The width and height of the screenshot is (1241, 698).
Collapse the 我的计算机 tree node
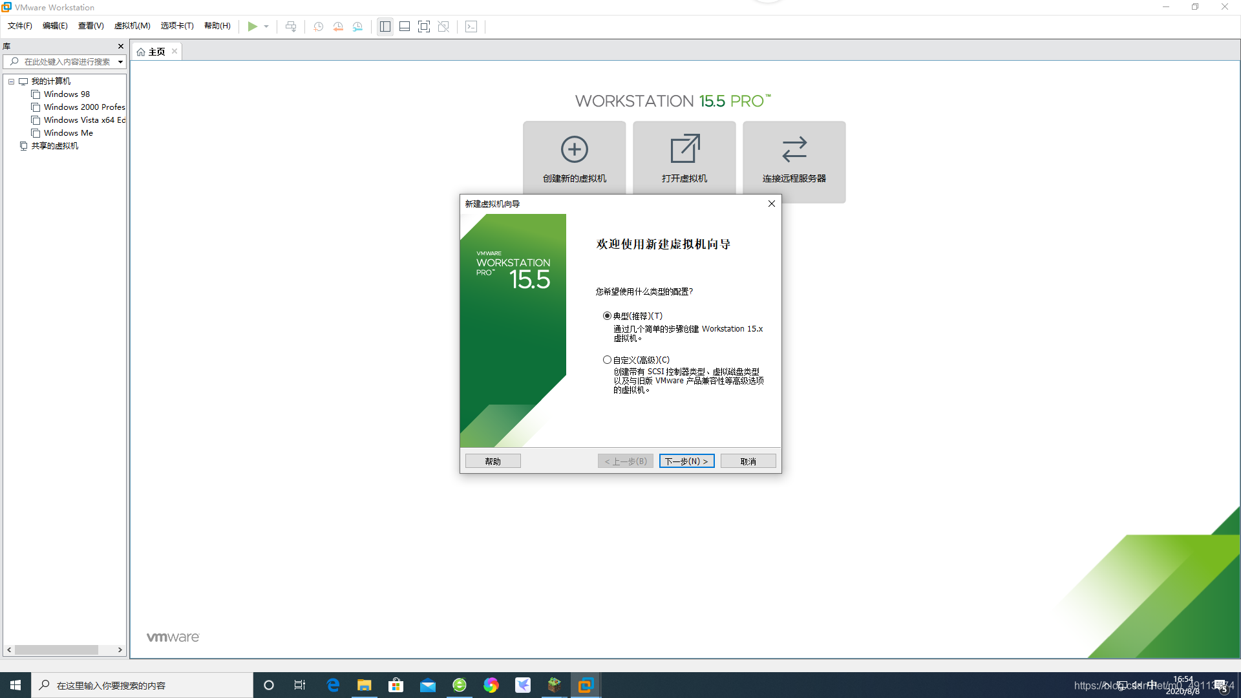11,81
